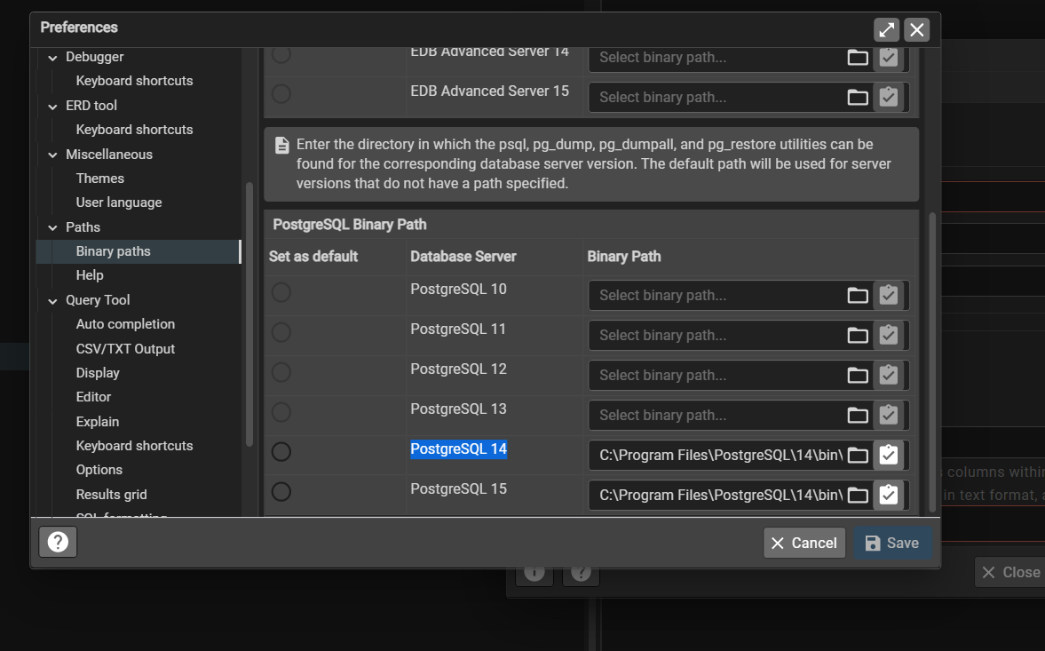Edit PostgreSQL 14 binary path field
Viewport: 1045px width, 651px height.
click(720, 455)
